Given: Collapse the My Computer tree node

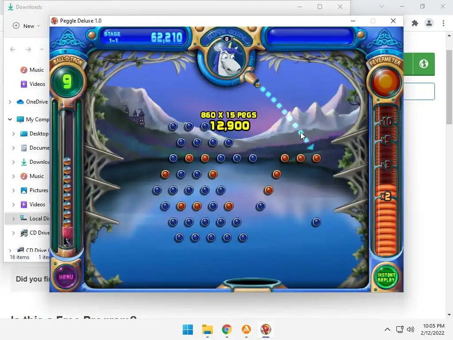Looking at the screenshot, I should point(10,119).
